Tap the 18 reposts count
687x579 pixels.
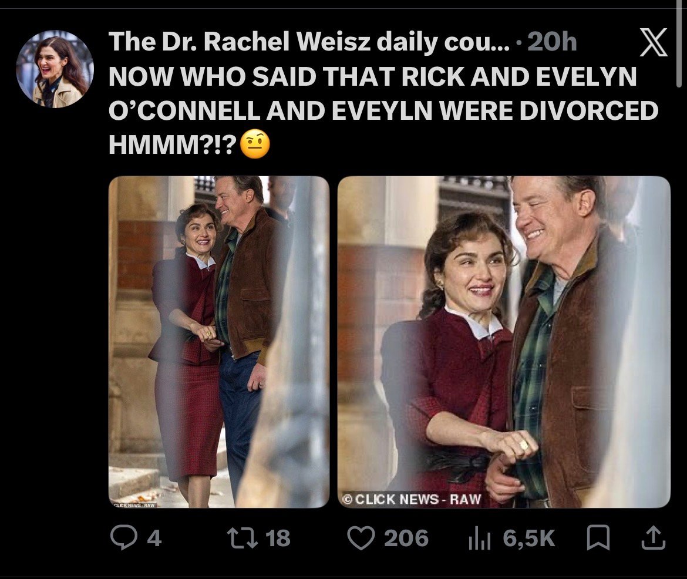click(278, 538)
